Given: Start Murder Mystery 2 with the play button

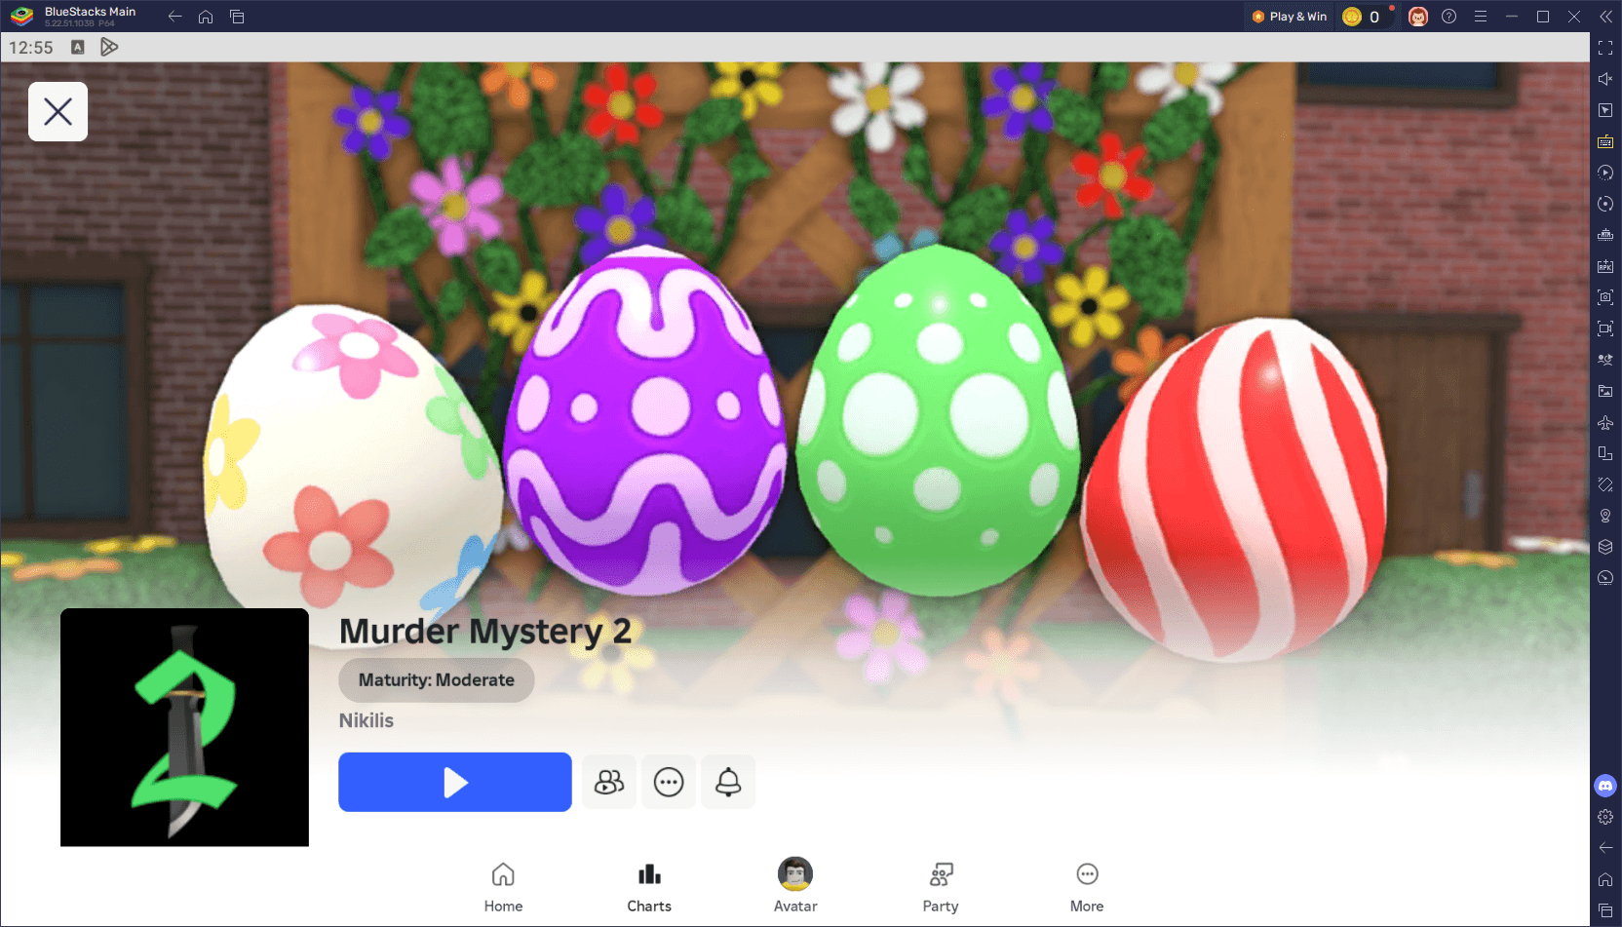Looking at the screenshot, I should pos(454,782).
